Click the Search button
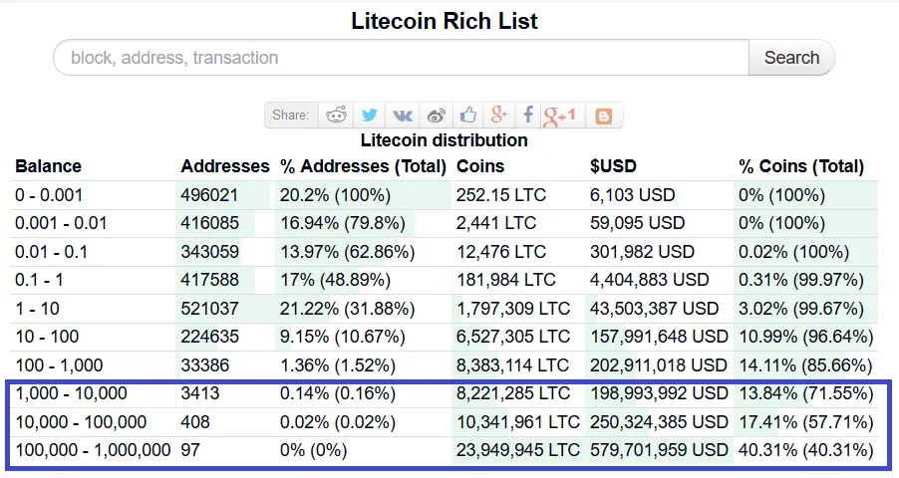Image resolution: width=899 pixels, height=478 pixels. point(791,58)
